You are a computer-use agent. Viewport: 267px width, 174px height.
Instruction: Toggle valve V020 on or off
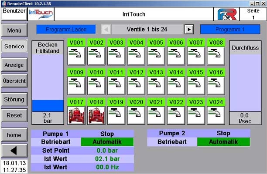136,115
